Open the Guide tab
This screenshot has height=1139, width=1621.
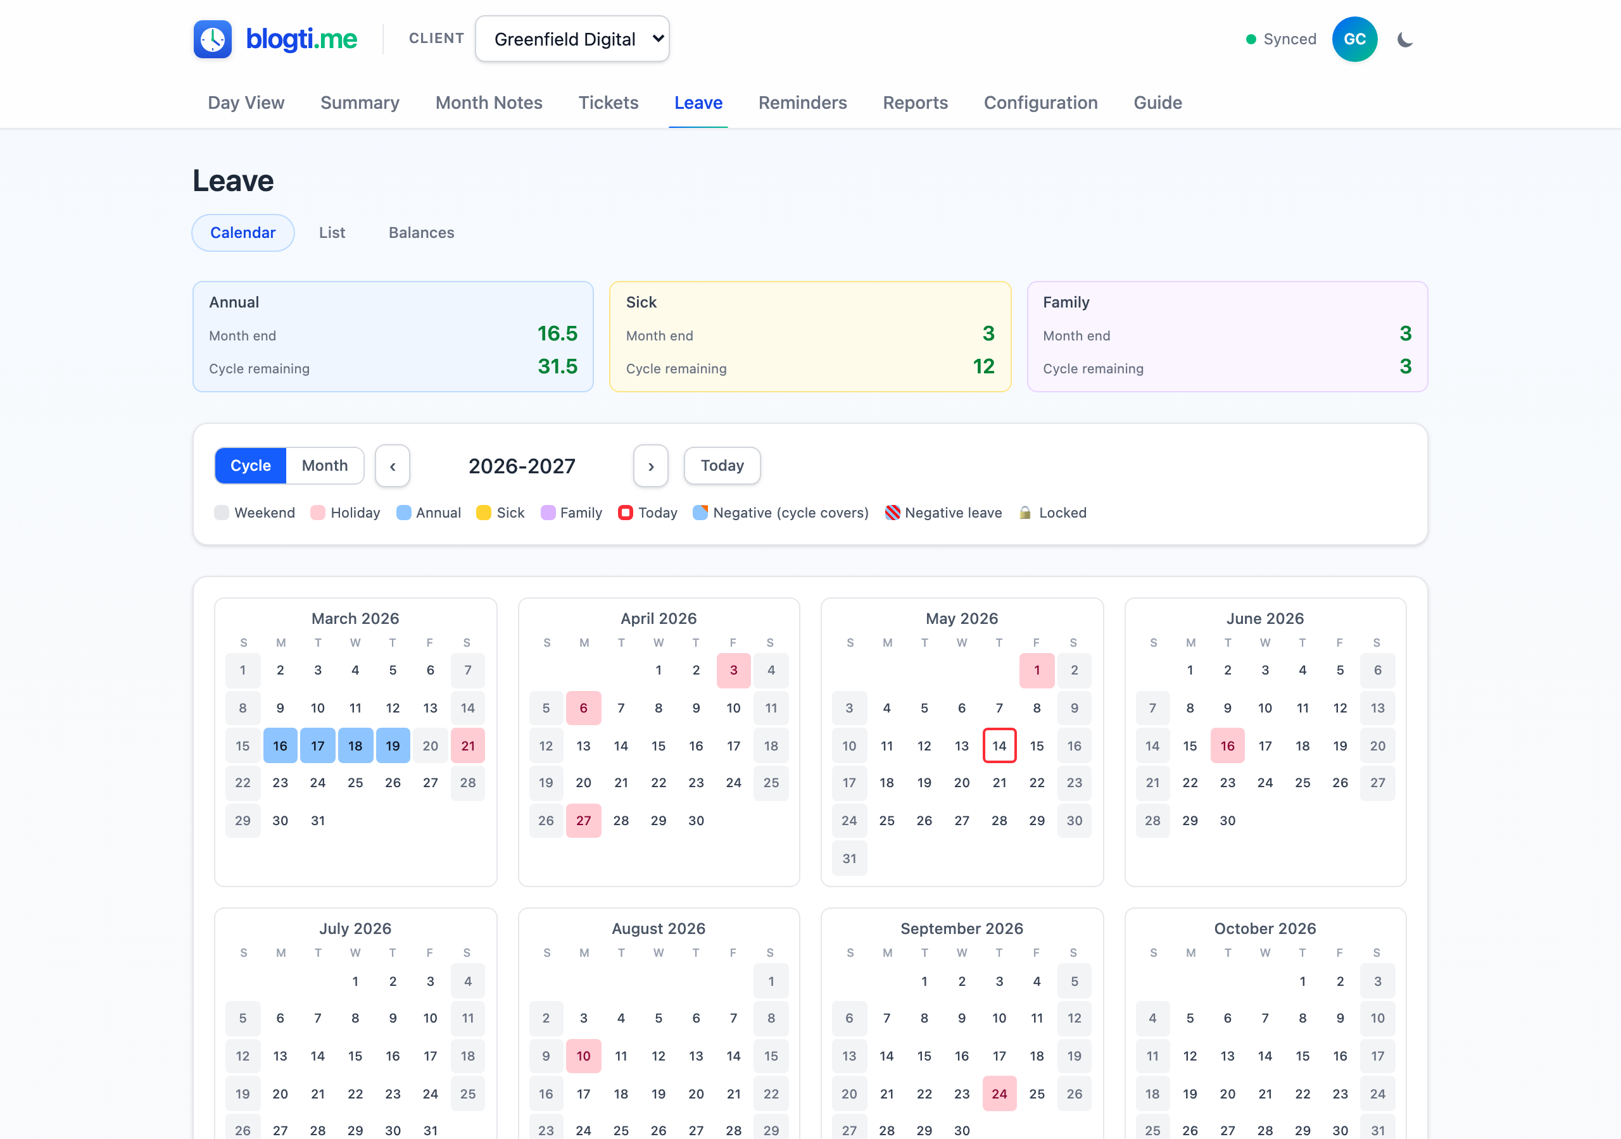point(1158,103)
